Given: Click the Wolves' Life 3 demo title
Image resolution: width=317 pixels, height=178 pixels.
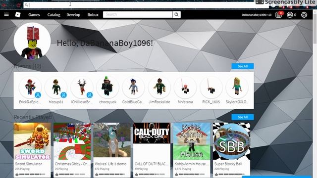Looking at the screenshot, I should (x=110, y=164).
